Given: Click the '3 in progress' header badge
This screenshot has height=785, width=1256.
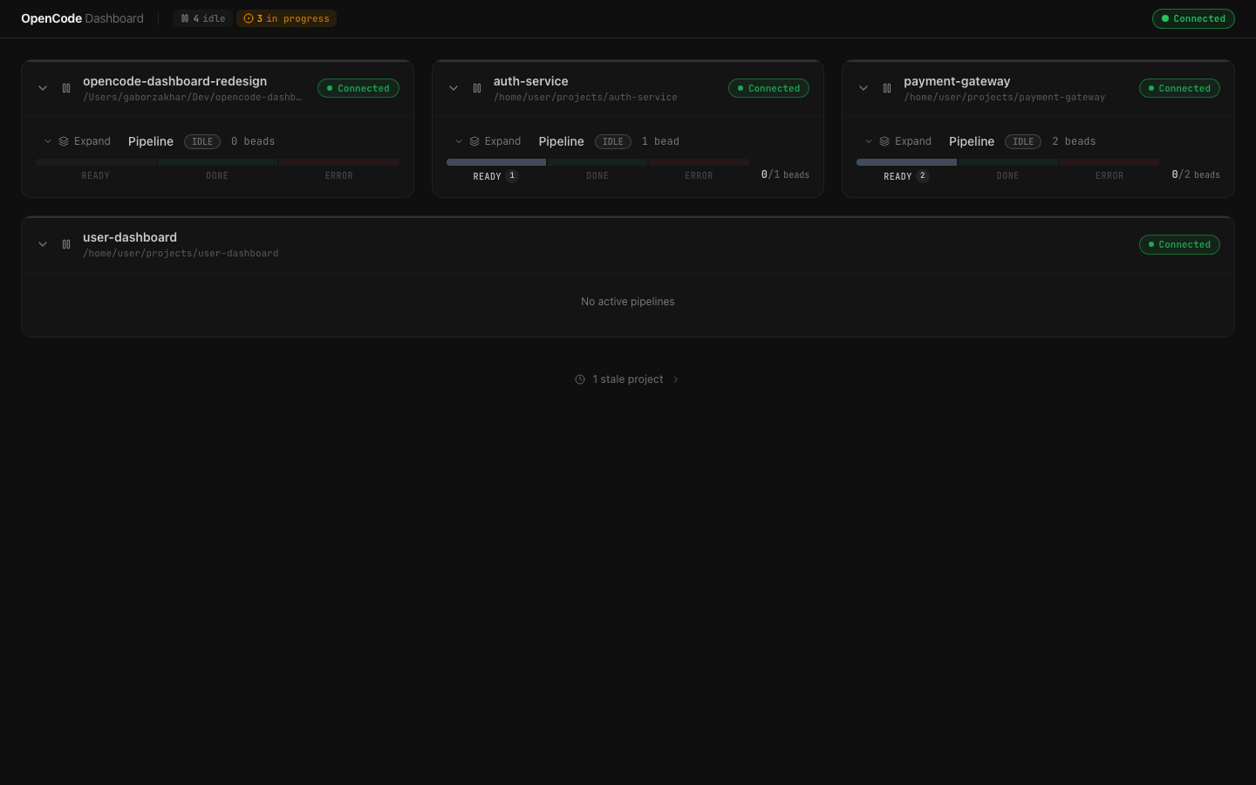Looking at the screenshot, I should [286, 18].
